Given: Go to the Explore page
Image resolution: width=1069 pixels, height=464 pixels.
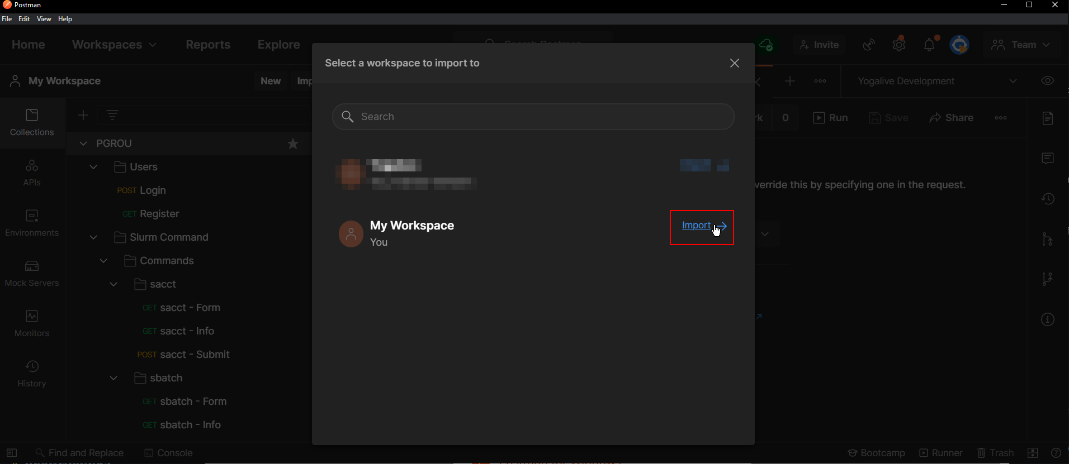Looking at the screenshot, I should 278,45.
